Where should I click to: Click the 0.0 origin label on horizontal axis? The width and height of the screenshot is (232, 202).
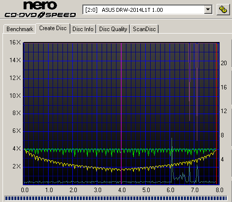point(25,190)
